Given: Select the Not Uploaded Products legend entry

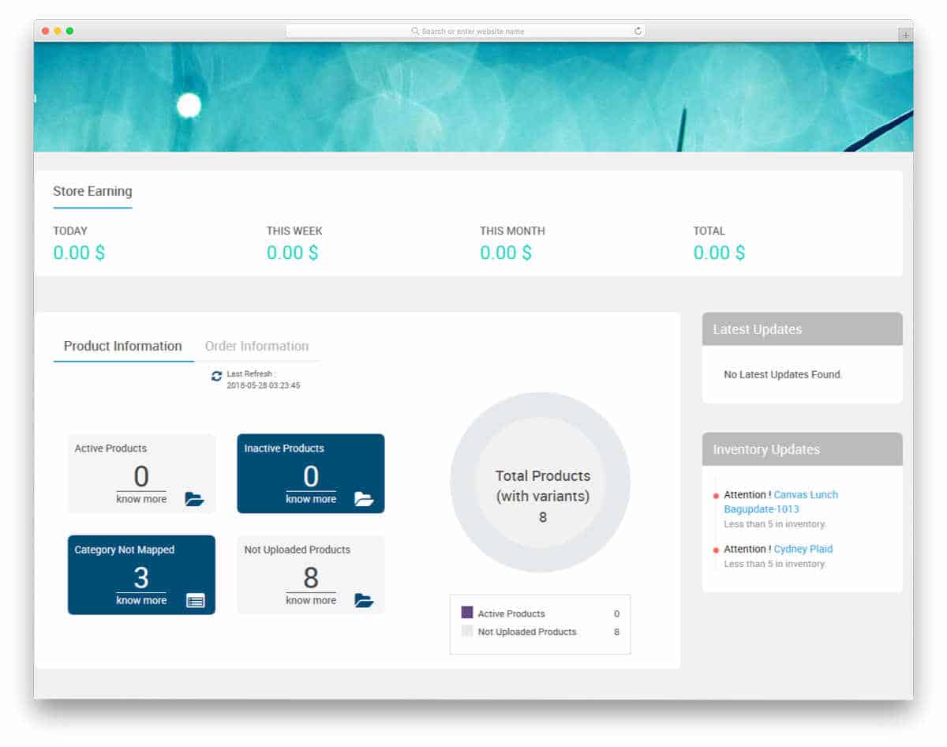Looking at the screenshot, I should [x=527, y=632].
